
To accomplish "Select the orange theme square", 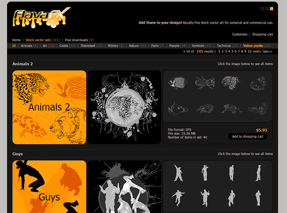I will click(272, 9).
